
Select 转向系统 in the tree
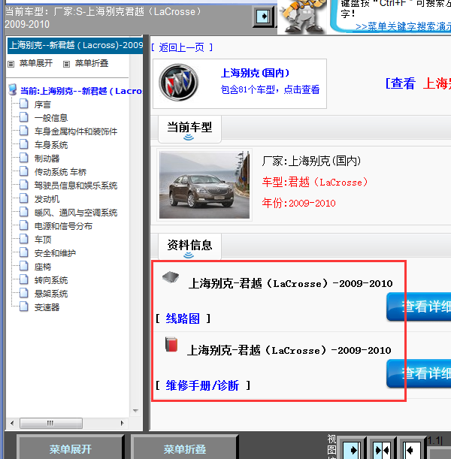(x=51, y=280)
